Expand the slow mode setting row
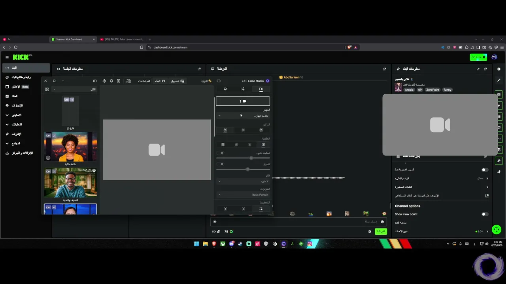The image size is (506, 284). click(x=442, y=178)
